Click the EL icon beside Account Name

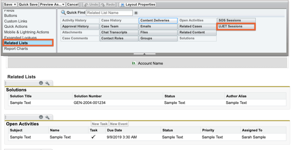[134, 63]
